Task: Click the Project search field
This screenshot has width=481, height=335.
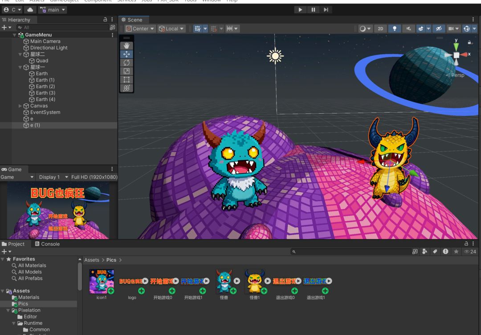Action: 352,252
